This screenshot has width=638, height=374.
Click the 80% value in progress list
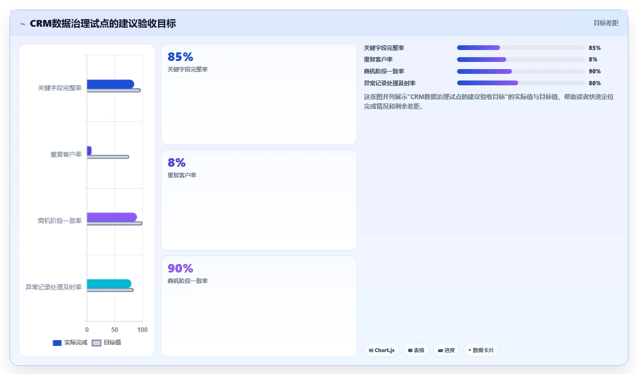click(x=595, y=83)
